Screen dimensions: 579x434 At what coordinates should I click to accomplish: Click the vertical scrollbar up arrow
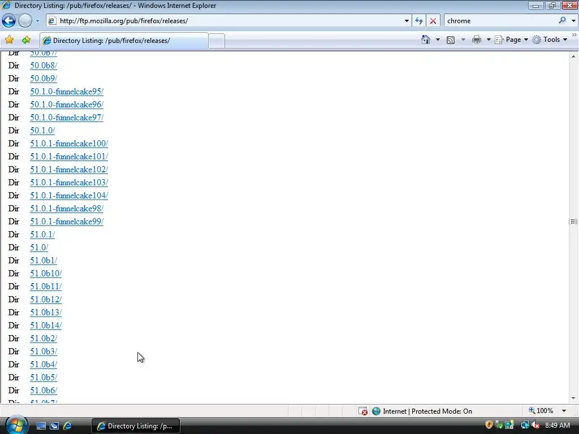tap(573, 57)
